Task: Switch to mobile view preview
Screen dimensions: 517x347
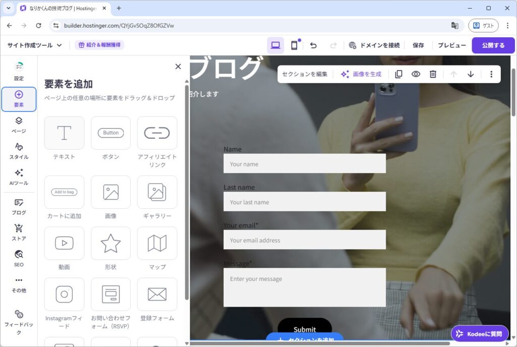Action: (294, 45)
